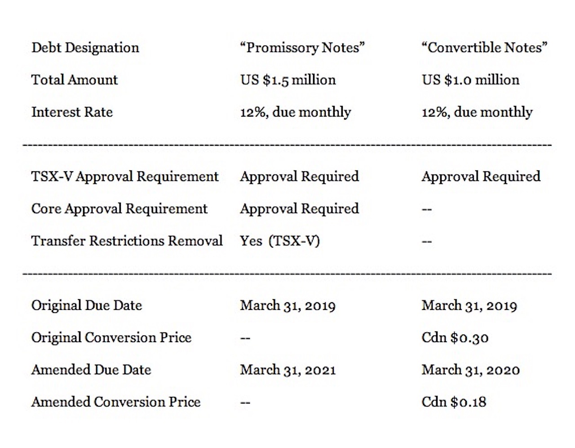
Task: Click the US $1.5 million amount
Action: 288,80
